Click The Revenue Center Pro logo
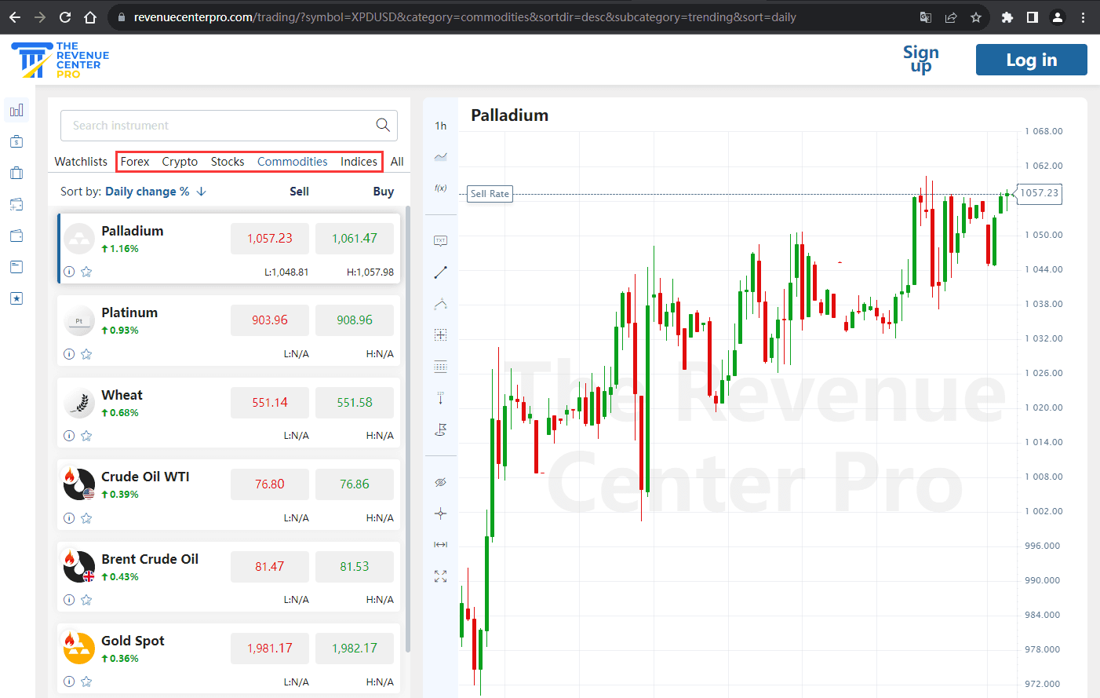 [60, 60]
